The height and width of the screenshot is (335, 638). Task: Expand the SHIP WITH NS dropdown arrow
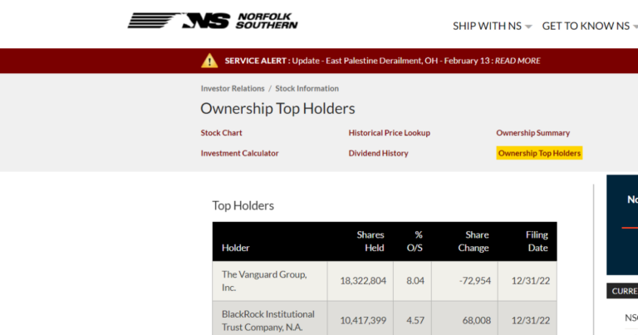point(528,27)
